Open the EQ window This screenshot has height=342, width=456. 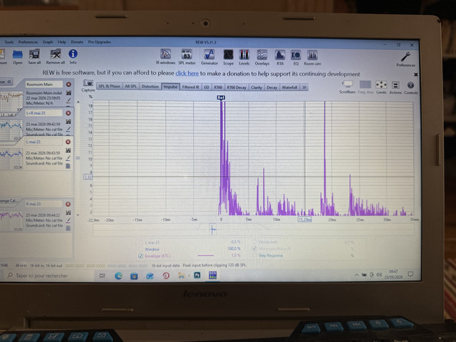tap(296, 57)
